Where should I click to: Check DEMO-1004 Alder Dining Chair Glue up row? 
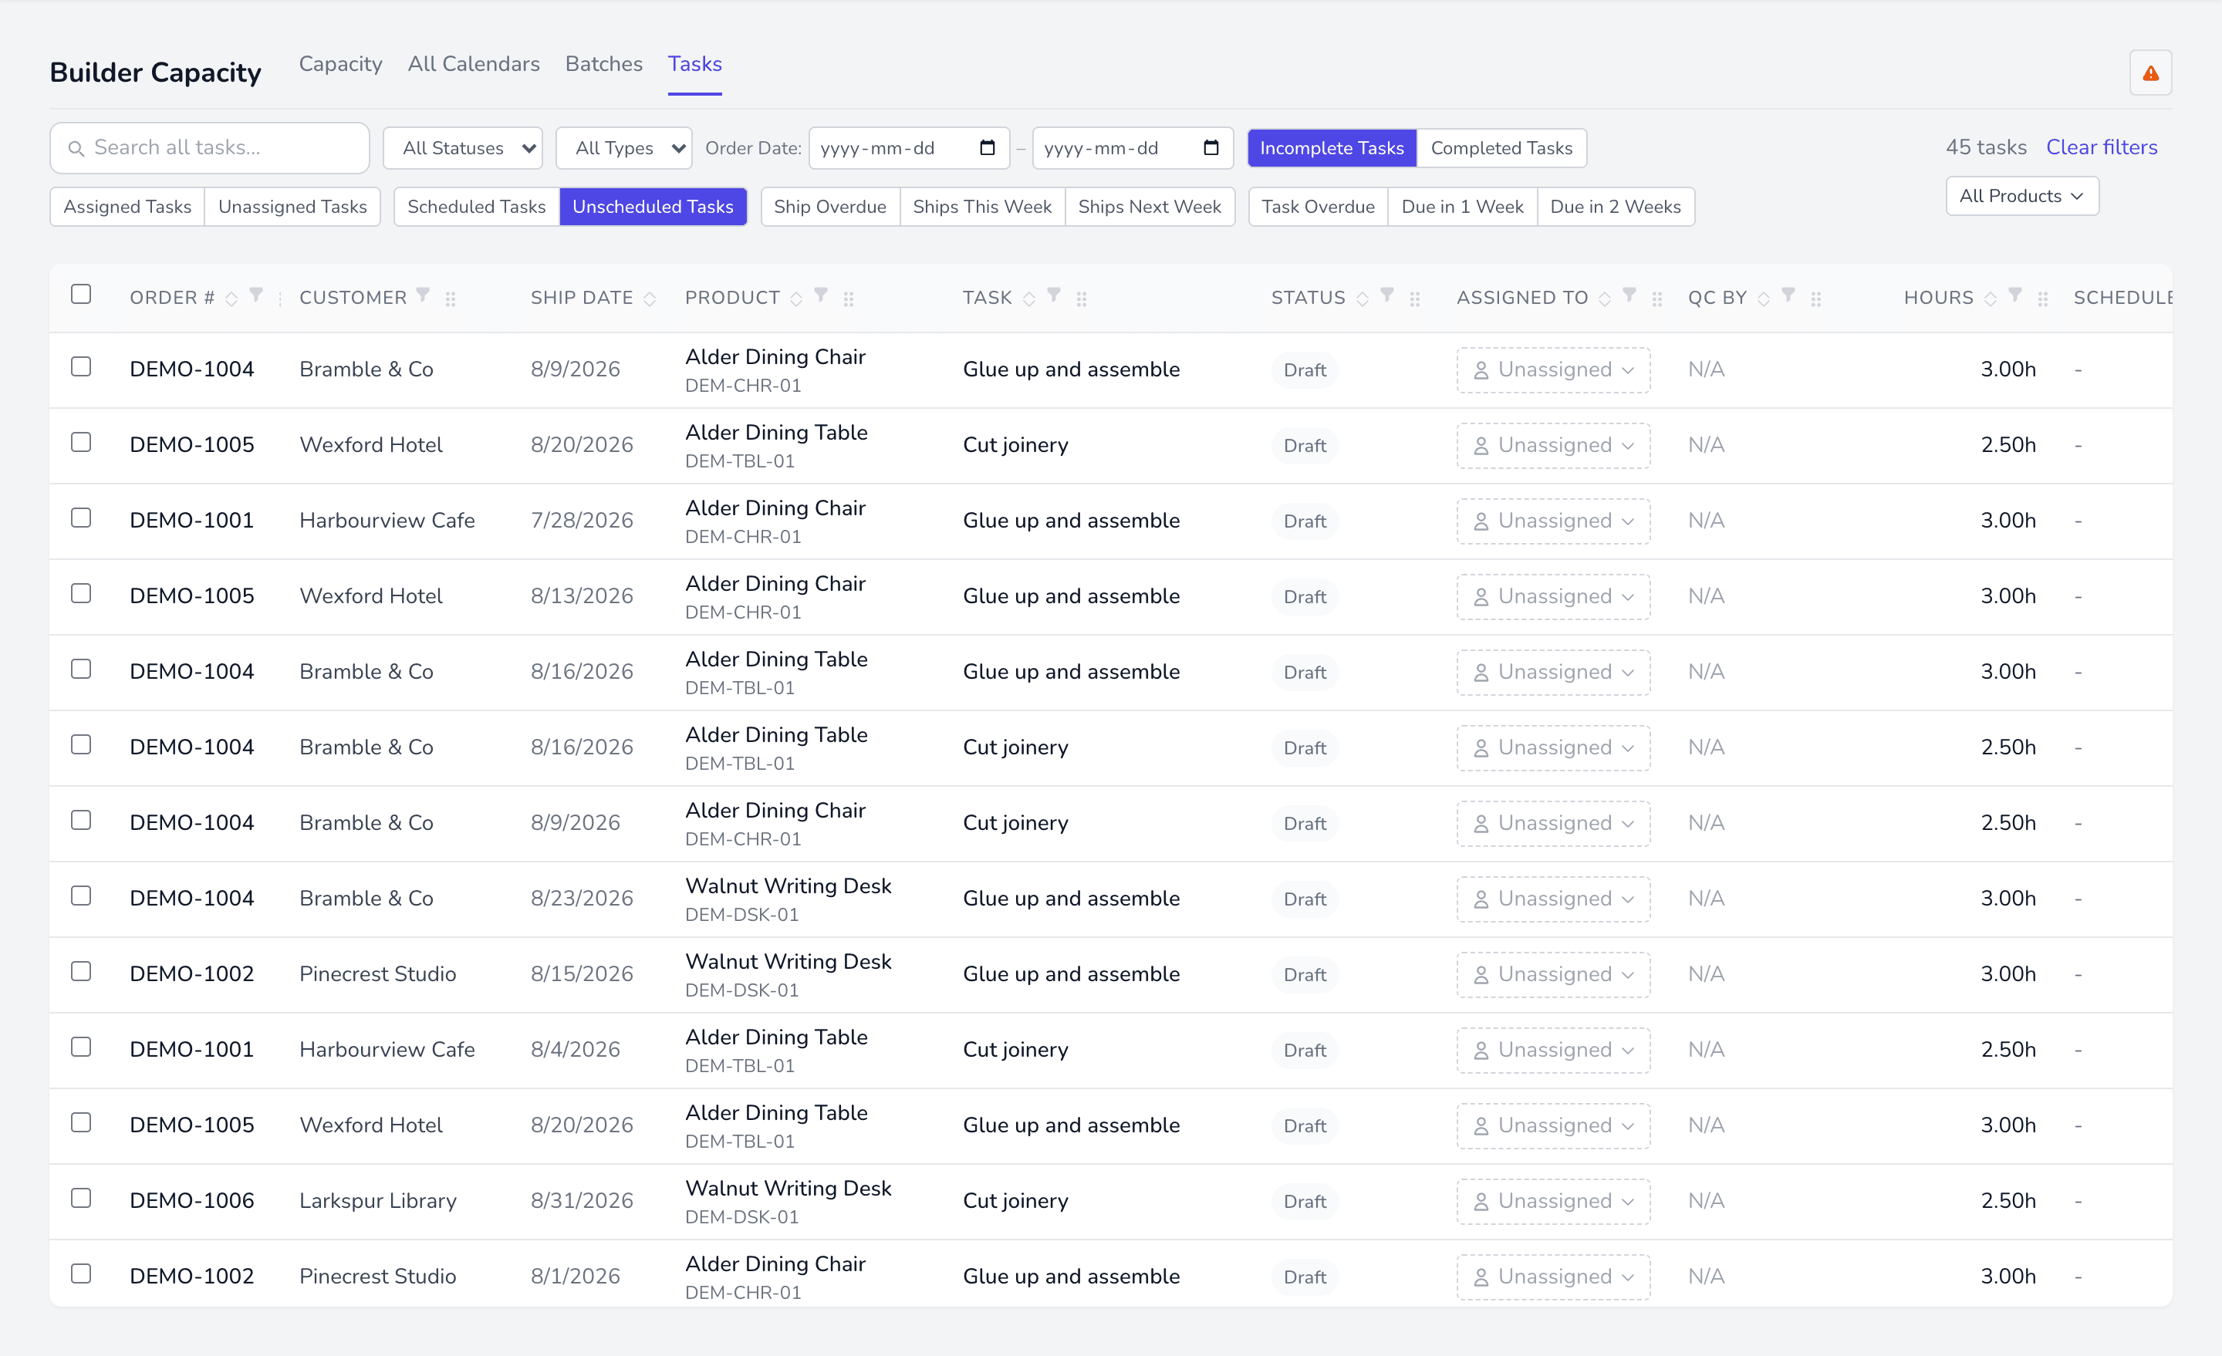click(x=81, y=366)
